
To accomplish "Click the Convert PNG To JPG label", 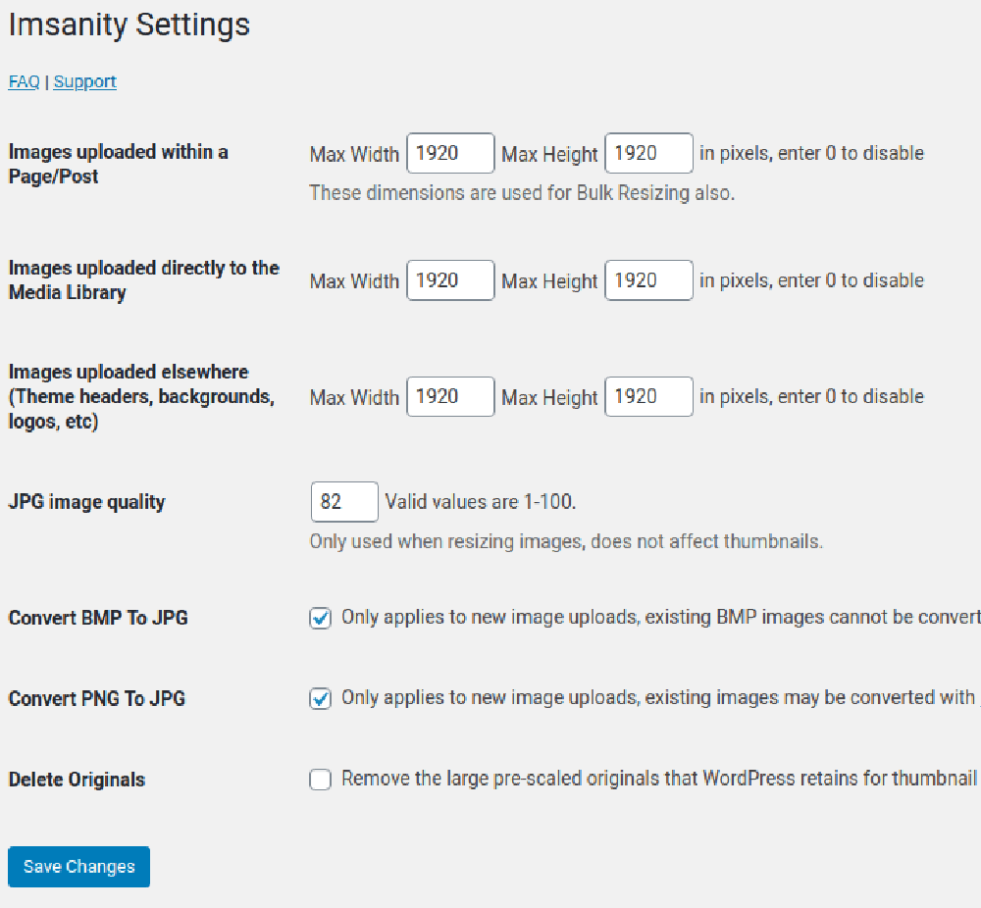I will tap(97, 697).
